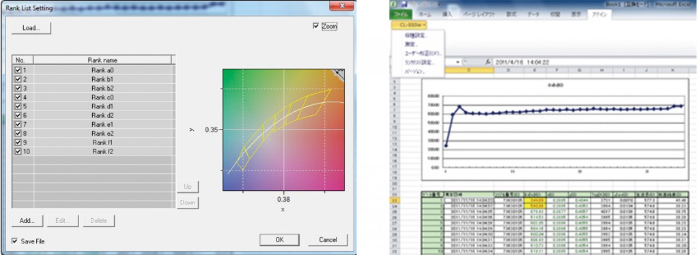Toggle checkbox for rank number 1

(18, 70)
